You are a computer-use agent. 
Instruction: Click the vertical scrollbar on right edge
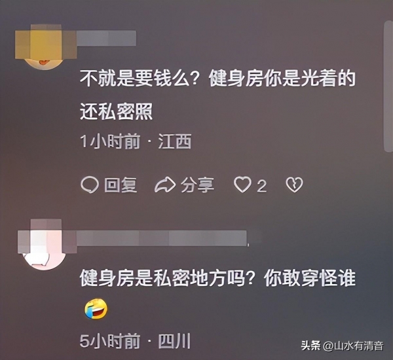coord(388,86)
